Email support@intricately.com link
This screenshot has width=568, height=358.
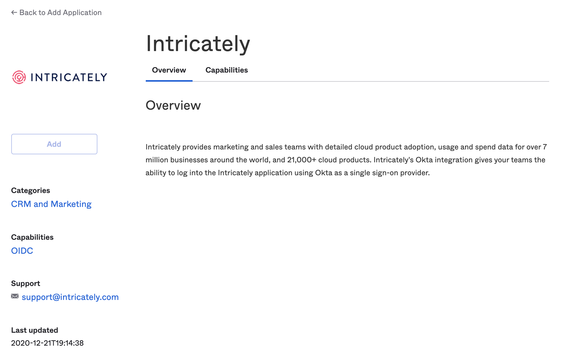[x=70, y=297]
